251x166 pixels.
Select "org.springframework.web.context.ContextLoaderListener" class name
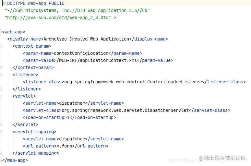[133, 82]
